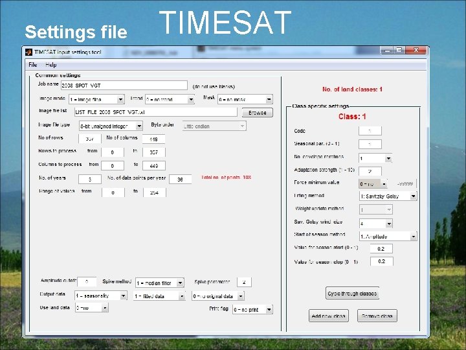Minimize the TIMESAT settings window
The width and height of the screenshot is (466, 350).
[387, 51]
